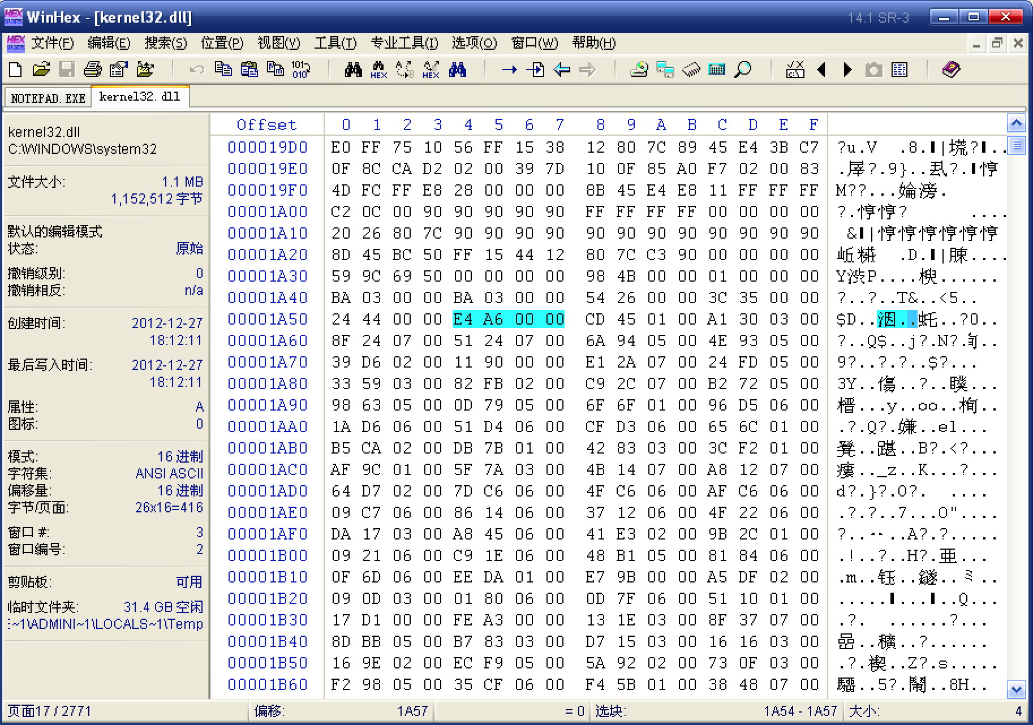The image size is (1033, 725).
Task: Open the Find Text binoculars icon
Action: click(x=354, y=70)
